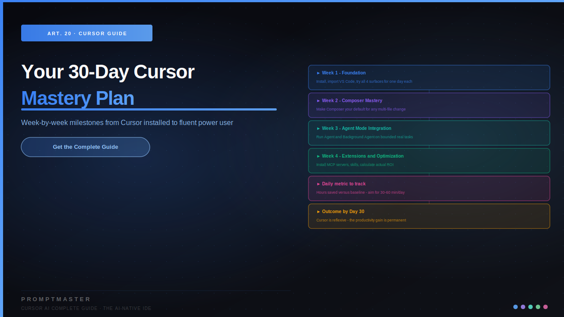Click the purple dot indicator
This screenshot has width=564, height=317.
click(523, 307)
